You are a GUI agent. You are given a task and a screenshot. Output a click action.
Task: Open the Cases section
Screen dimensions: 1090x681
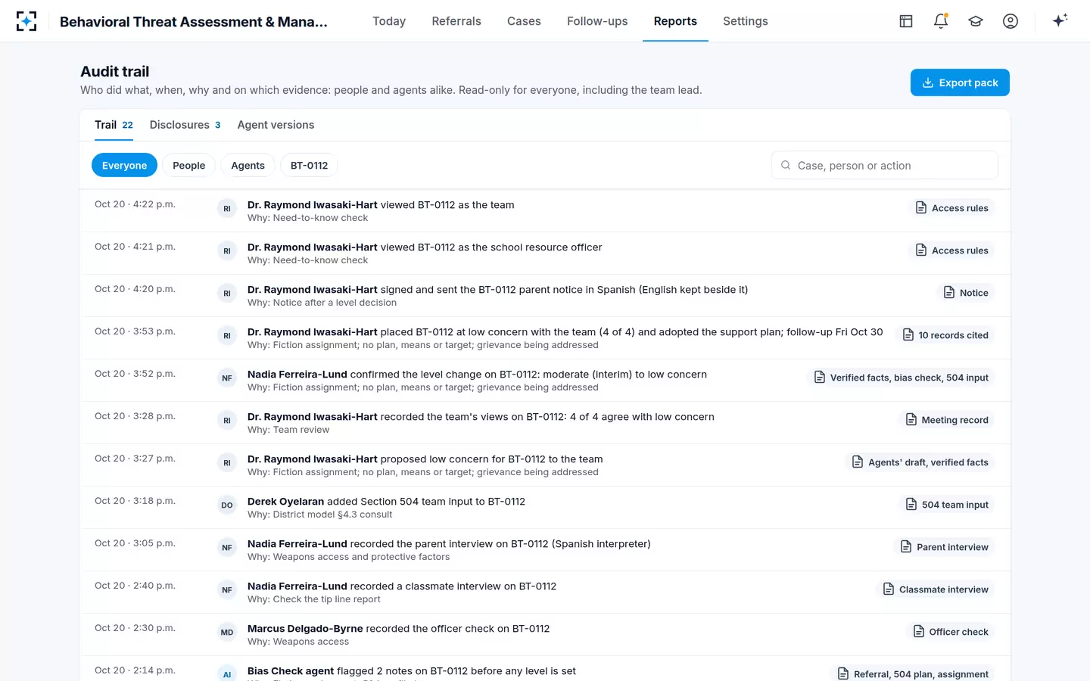point(524,21)
